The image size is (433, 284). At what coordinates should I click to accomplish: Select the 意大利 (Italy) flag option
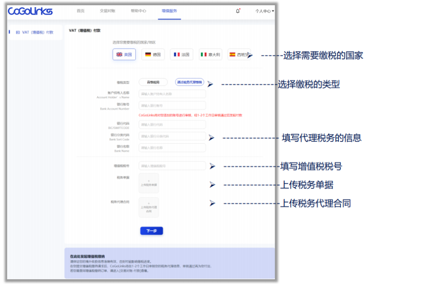pyautogui.click(x=211, y=54)
